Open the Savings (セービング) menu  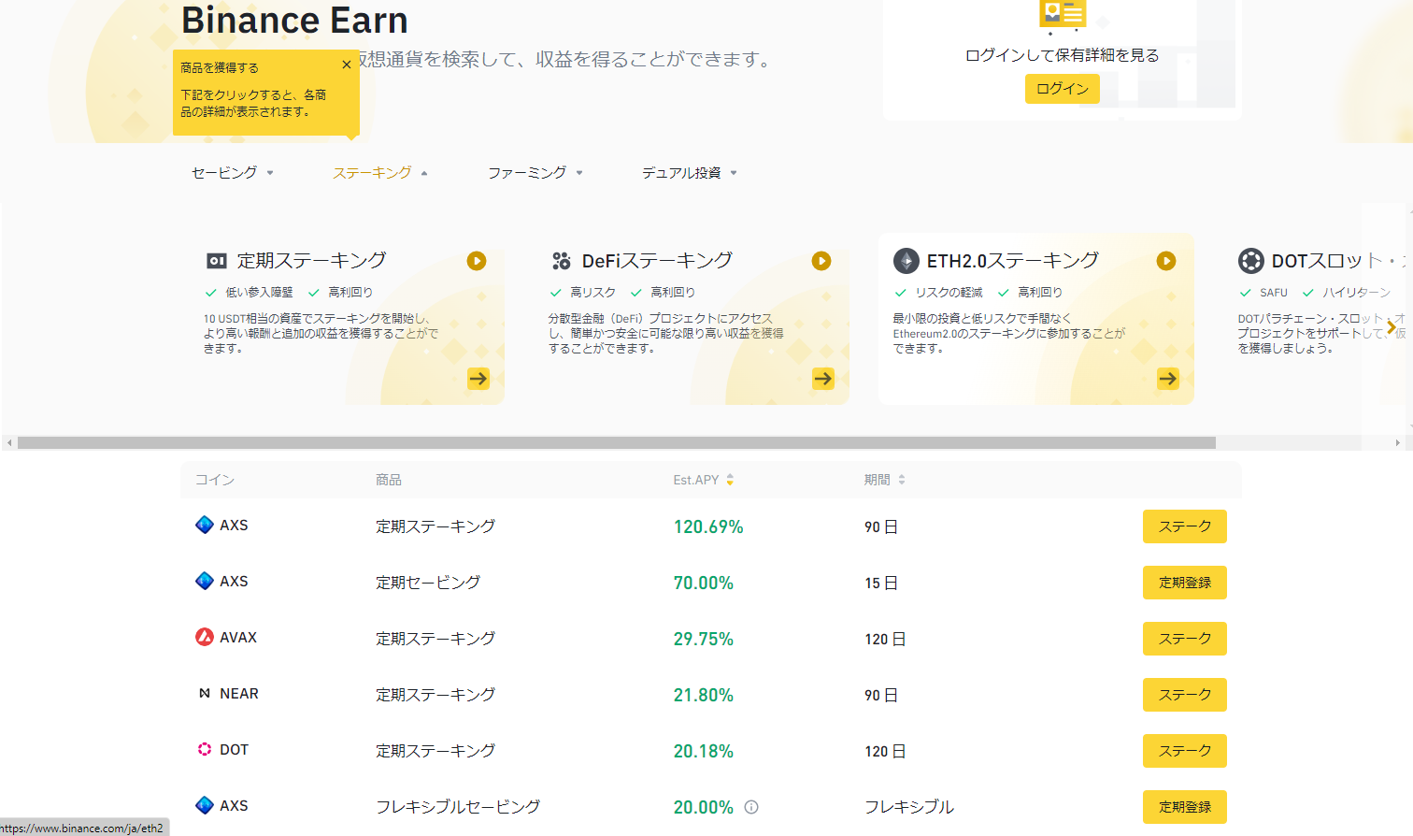coord(233,173)
